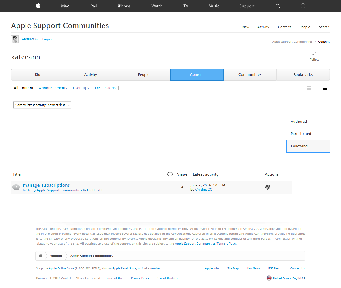Switch to grid thumbnail view icon
The height and width of the screenshot is (288, 341).
[x=309, y=88]
